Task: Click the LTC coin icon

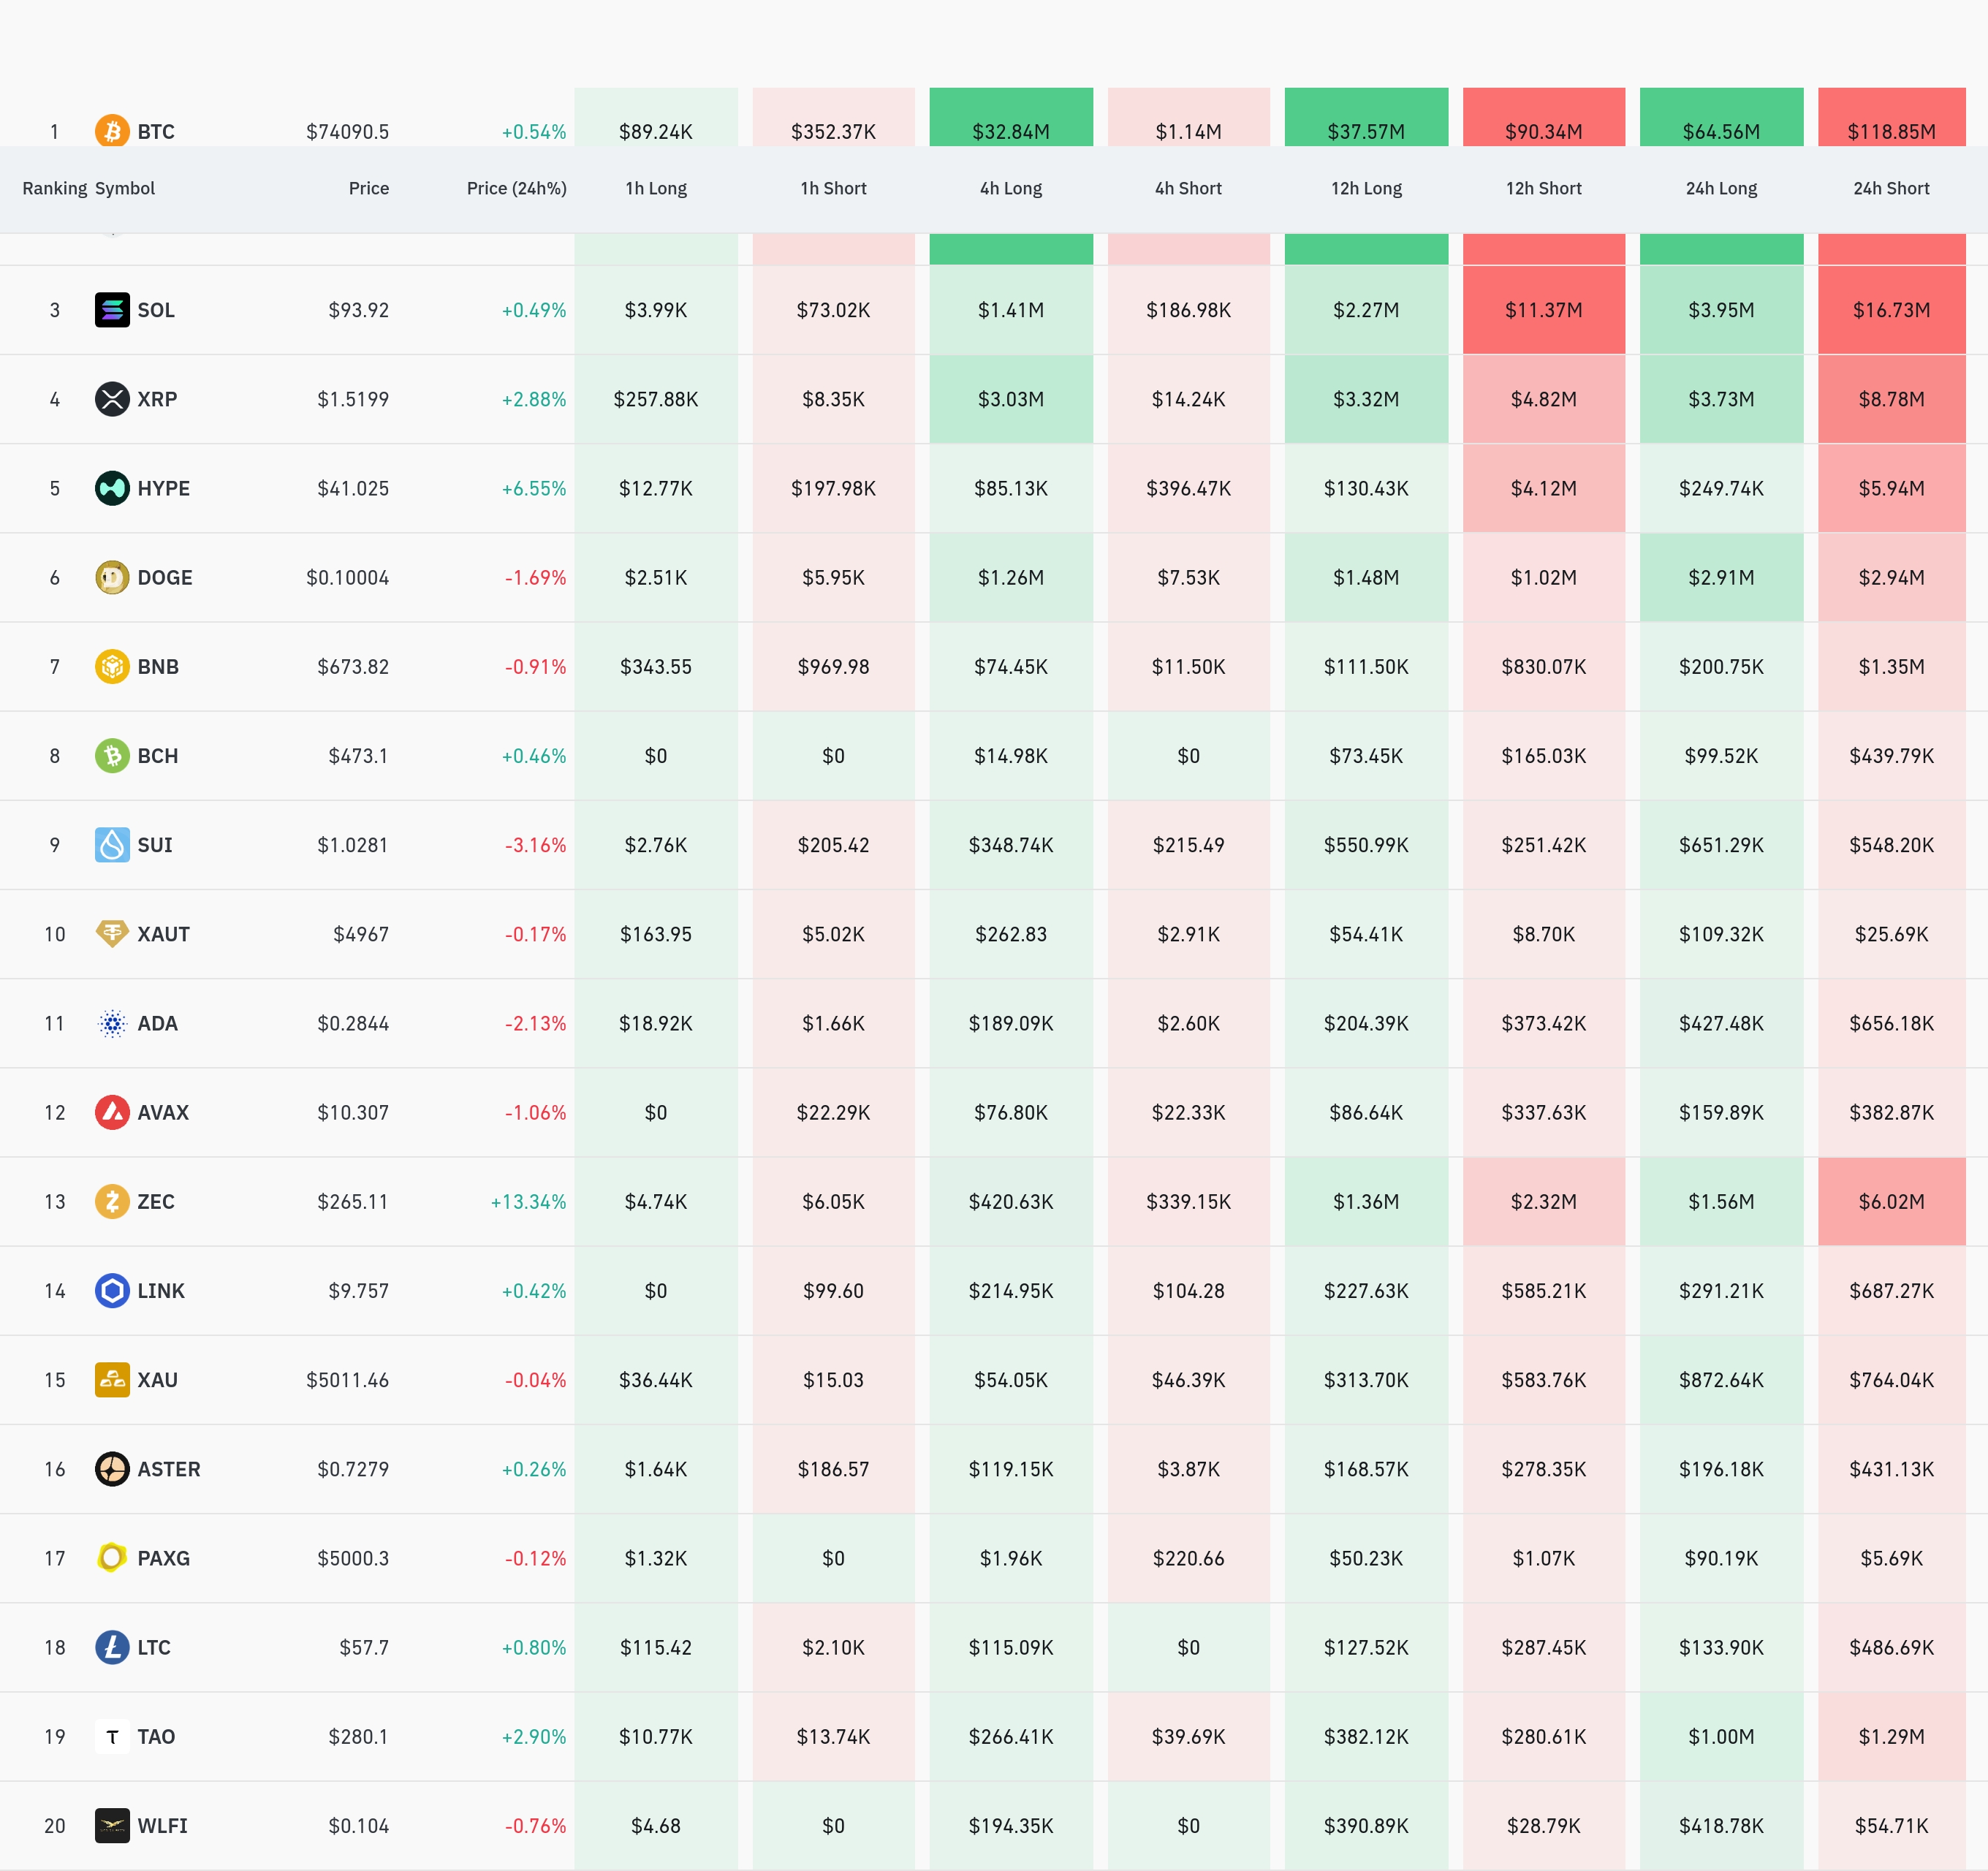Action: pyautogui.click(x=112, y=1647)
